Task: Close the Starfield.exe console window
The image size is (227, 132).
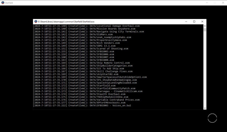Action: point(202,22)
